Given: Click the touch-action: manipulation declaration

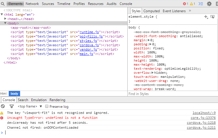Looking at the screenshot, I should point(159,77).
